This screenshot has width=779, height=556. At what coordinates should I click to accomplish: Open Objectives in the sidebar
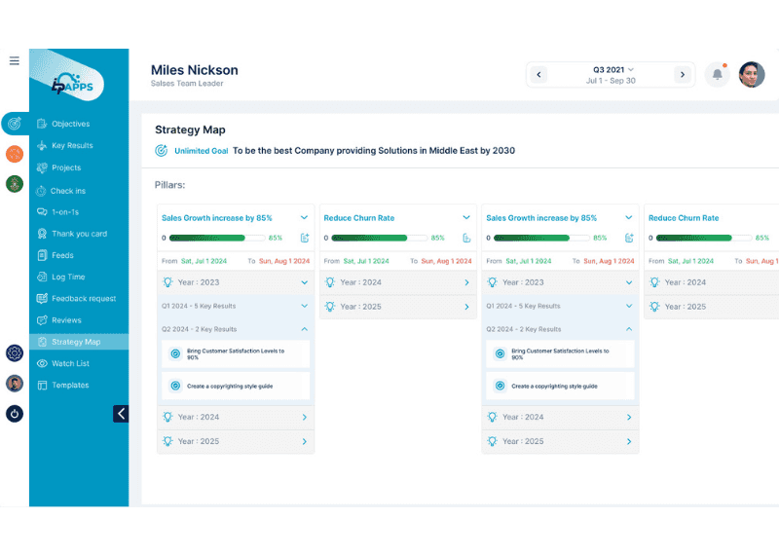click(70, 124)
